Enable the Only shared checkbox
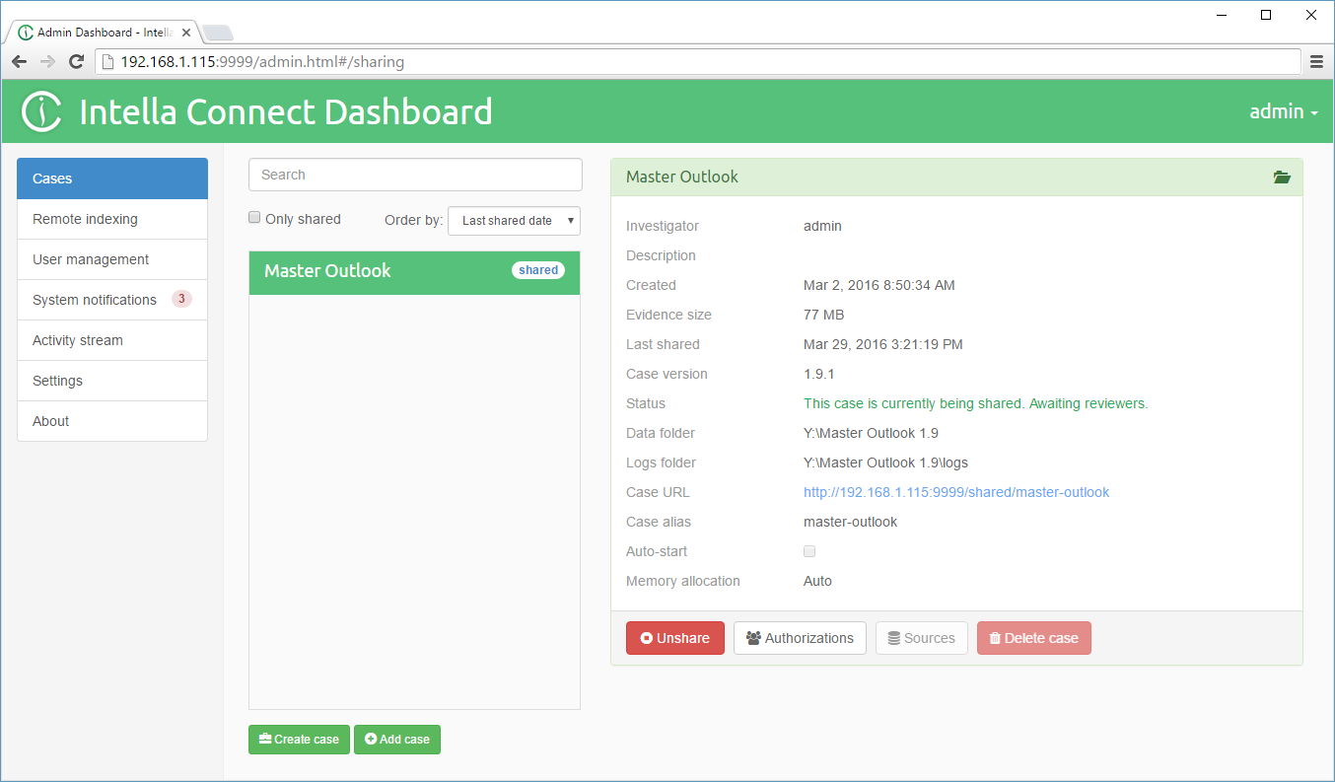This screenshot has height=782, width=1335. 254,218
